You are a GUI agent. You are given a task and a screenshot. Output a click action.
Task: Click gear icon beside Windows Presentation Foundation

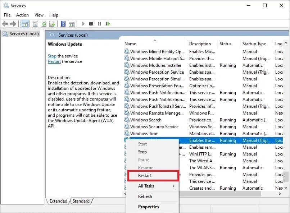coord(127,85)
